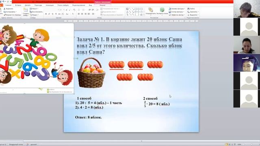Open Shape Outline (Контур фигуры) dropdown
Viewport: 260px width, 146px height.
coord(176,12)
